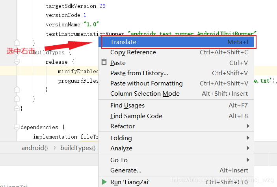Click release code text
This screenshot has height=187, width=277.
[56, 62]
